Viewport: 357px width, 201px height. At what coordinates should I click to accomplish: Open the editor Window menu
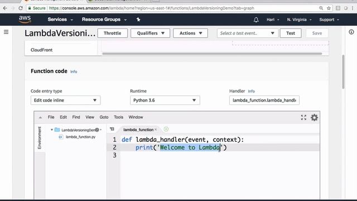point(136,117)
